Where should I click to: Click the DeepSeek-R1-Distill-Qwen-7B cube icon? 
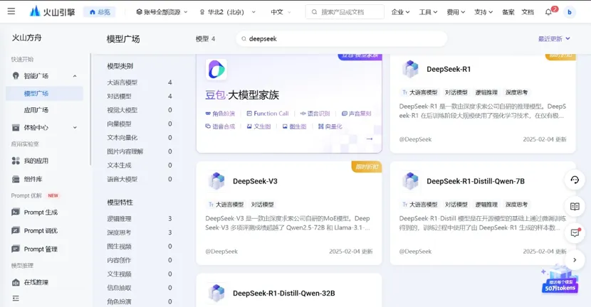point(410,181)
